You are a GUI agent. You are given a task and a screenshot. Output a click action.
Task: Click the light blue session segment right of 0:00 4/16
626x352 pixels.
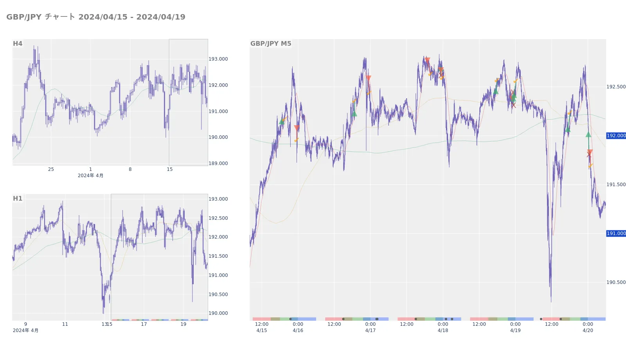307,319
